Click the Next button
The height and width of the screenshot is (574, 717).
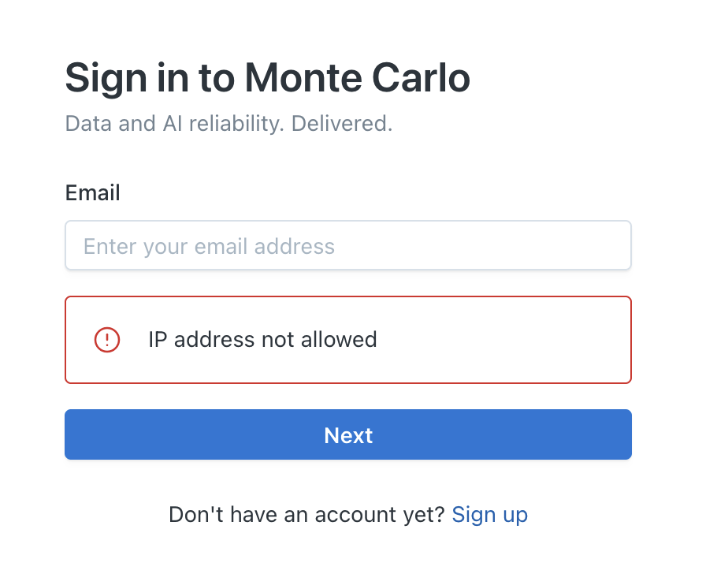(x=347, y=434)
